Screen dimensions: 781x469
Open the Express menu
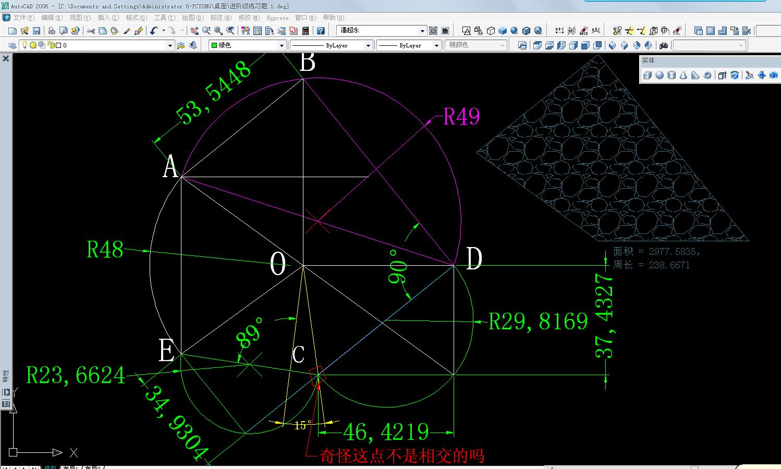click(277, 18)
